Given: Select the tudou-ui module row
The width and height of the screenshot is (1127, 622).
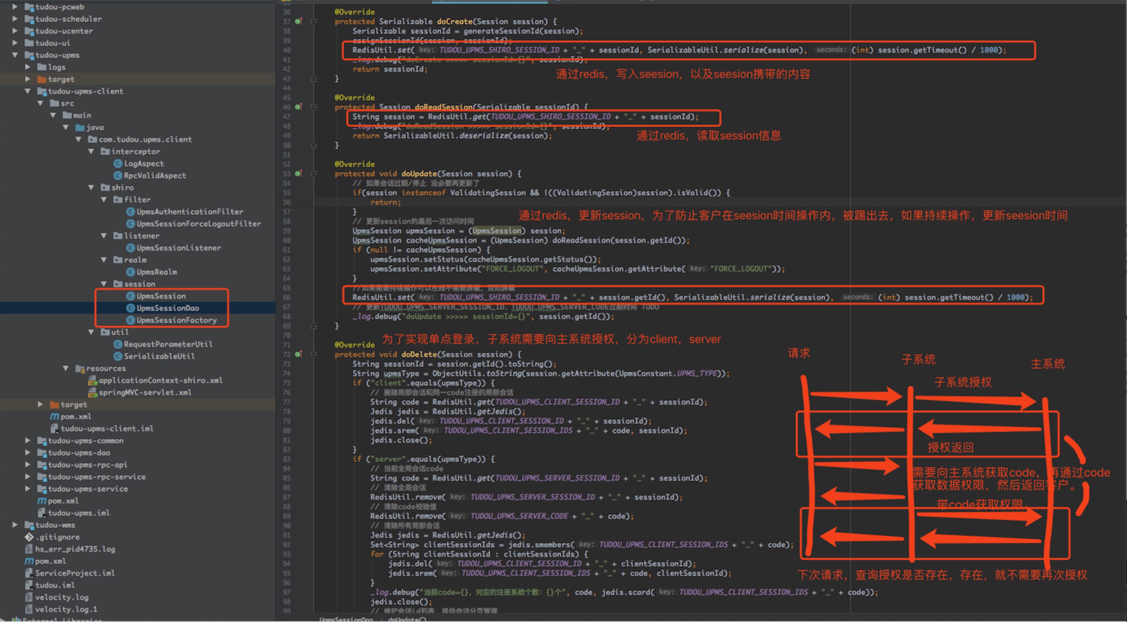Looking at the screenshot, I should click(137, 43).
